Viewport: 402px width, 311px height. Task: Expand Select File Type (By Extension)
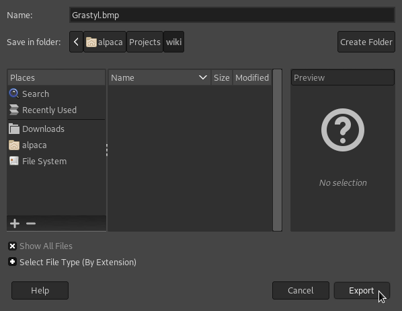click(12, 262)
